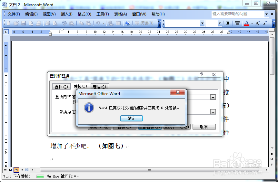The height and width of the screenshot is (182, 278).
Task: Open the 帮助(H) menu
Action: pos(158,14)
